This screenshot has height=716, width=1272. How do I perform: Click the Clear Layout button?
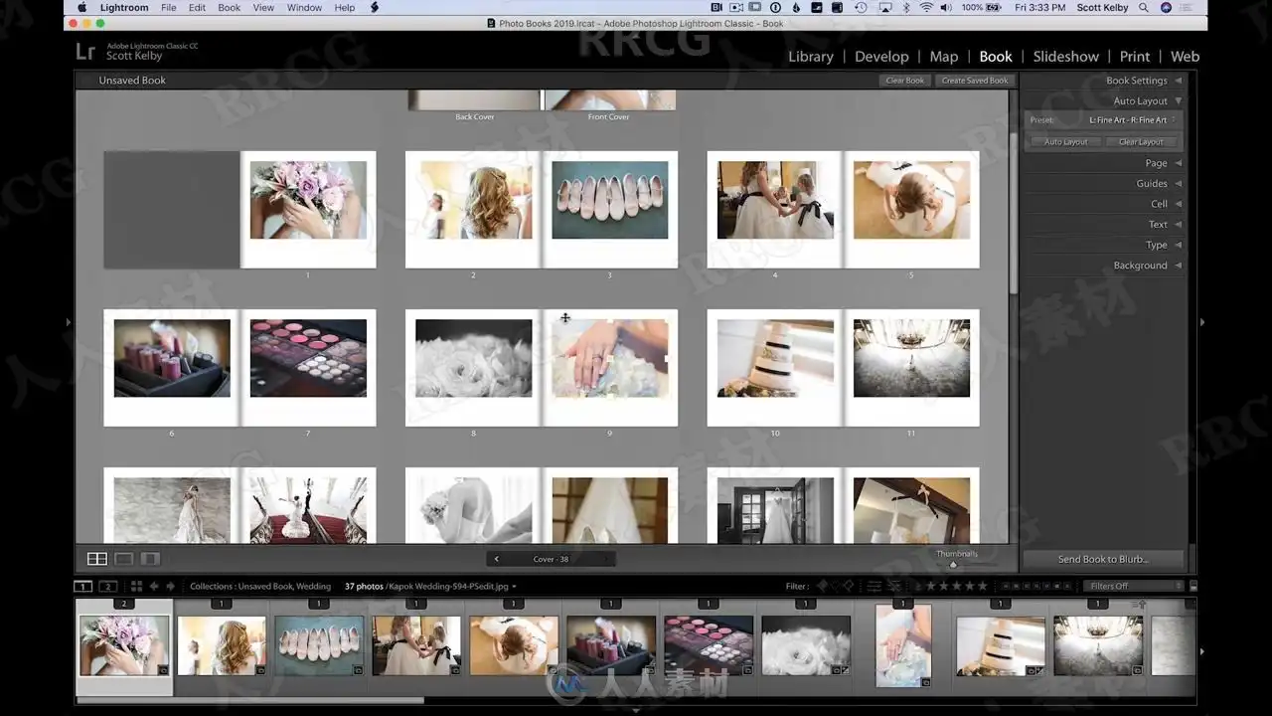[x=1141, y=142]
